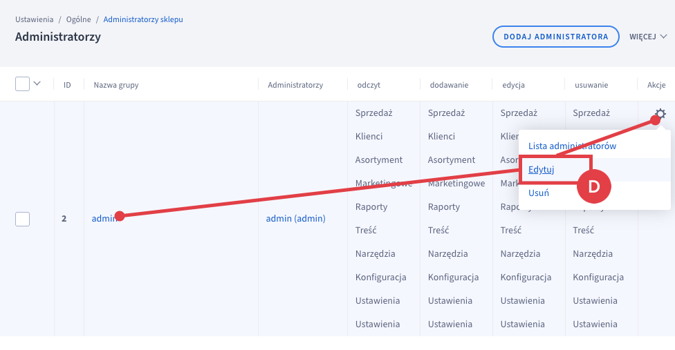Image resolution: width=675 pixels, height=350 pixels.
Task: Choose Usuń from the actions menu
Action: pos(539,193)
